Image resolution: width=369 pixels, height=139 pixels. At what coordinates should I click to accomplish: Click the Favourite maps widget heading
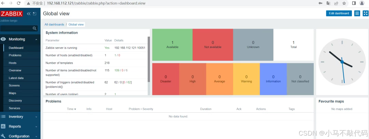(x=331, y=102)
